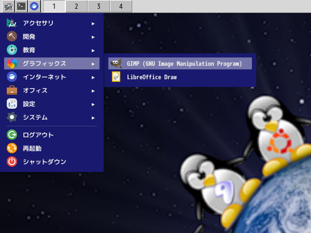Click the 設定 sliders icon

pyautogui.click(x=12, y=104)
